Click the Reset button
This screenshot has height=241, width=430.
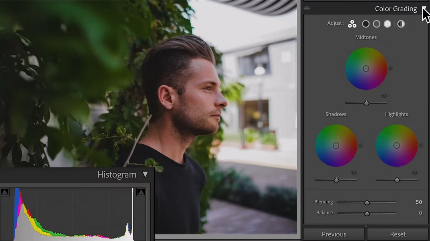click(x=398, y=234)
